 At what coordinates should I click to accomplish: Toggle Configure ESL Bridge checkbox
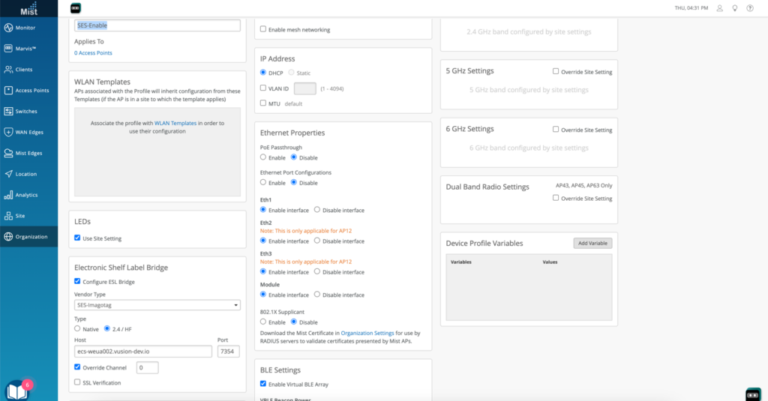(x=77, y=282)
